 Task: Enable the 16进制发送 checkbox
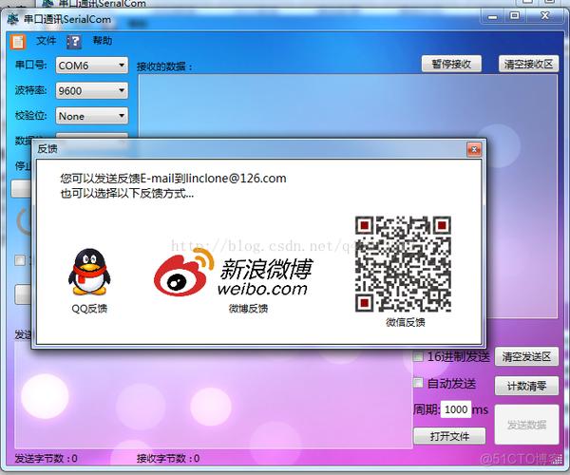pyautogui.click(x=418, y=356)
